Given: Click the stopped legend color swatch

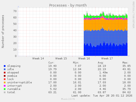Looking at the screenshot, I should 5,73.
